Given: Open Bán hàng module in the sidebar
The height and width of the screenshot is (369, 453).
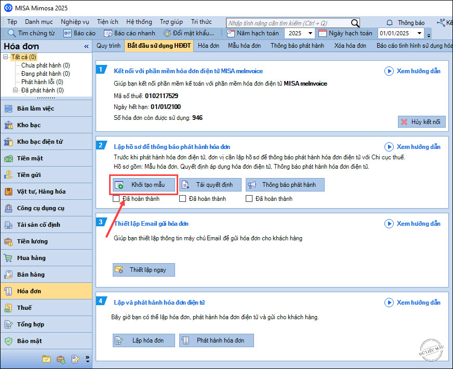Looking at the screenshot, I should tap(46, 275).
